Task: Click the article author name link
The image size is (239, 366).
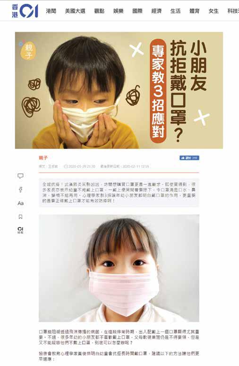Action: click(53, 166)
